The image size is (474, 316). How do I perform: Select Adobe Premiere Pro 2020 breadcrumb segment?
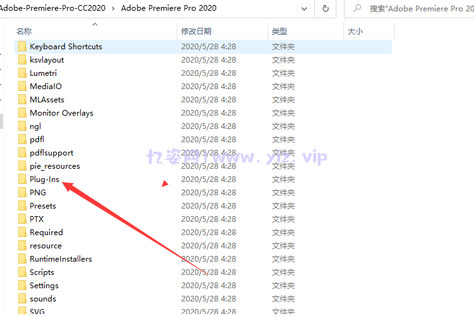pos(169,8)
